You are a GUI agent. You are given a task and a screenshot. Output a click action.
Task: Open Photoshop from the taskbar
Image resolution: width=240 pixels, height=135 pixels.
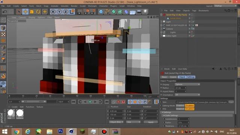60,132
